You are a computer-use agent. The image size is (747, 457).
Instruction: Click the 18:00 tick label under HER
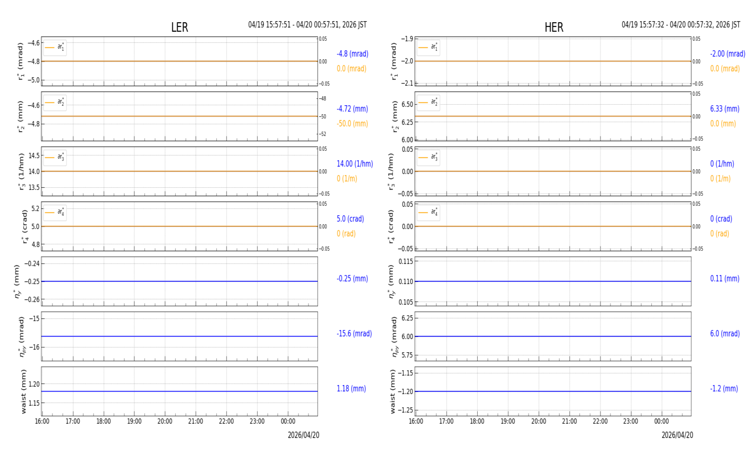pyautogui.click(x=477, y=422)
